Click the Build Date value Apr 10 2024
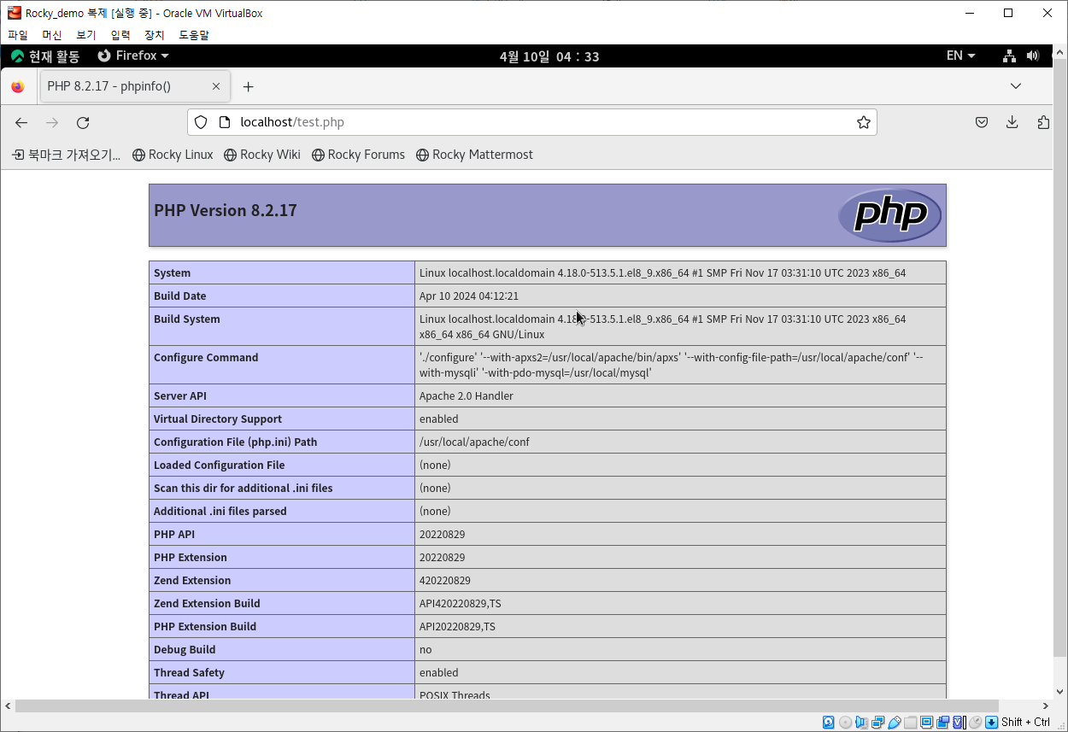Image resolution: width=1068 pixels, height=732 pixels. 468,296
